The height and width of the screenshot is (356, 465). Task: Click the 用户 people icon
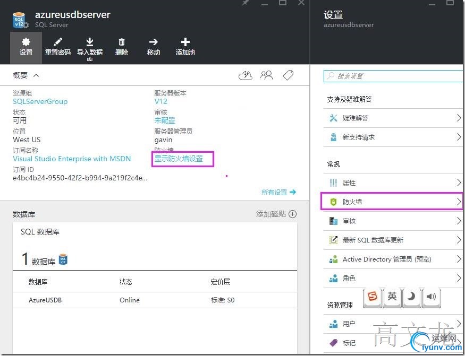coord(333,324)
